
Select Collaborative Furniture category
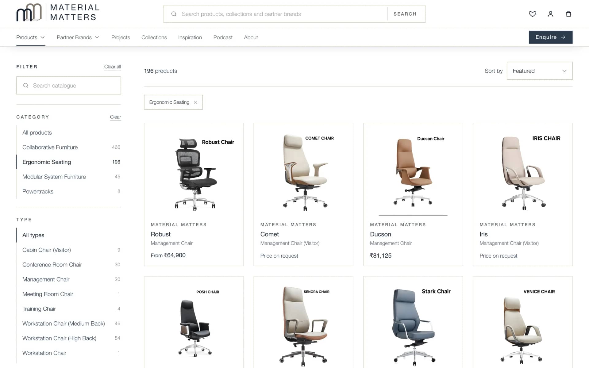[68, 147]
